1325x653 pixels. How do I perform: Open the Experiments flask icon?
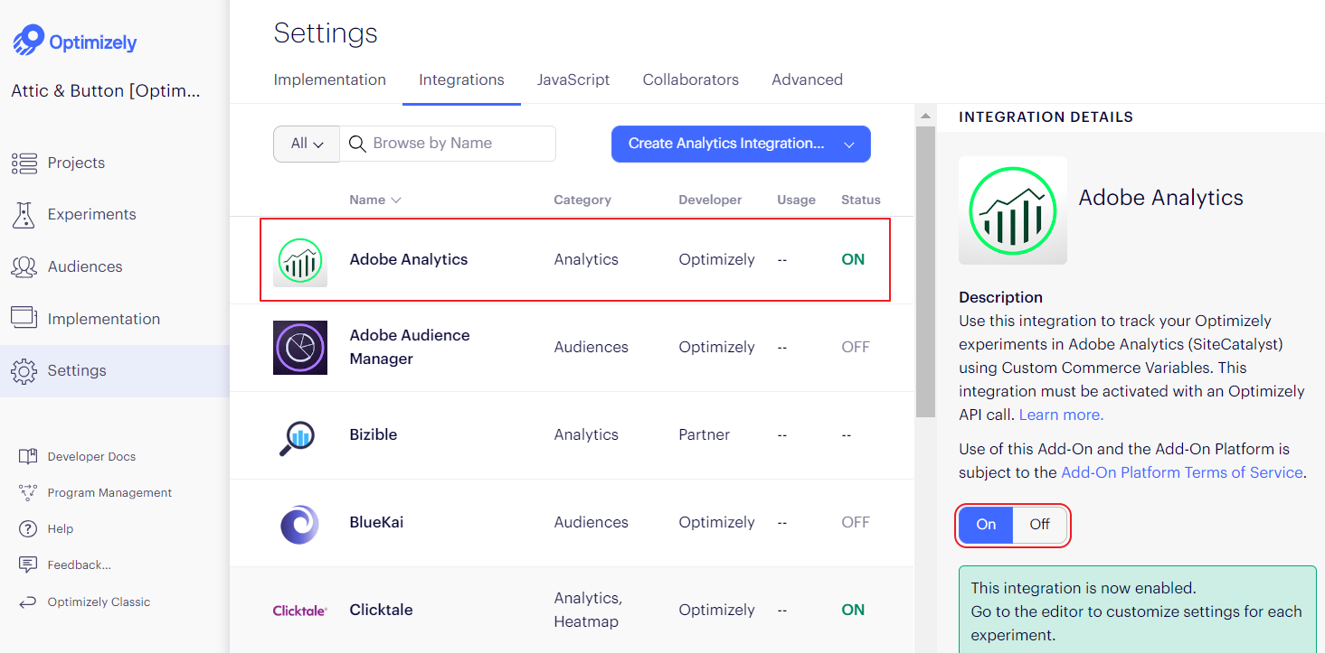24,214
